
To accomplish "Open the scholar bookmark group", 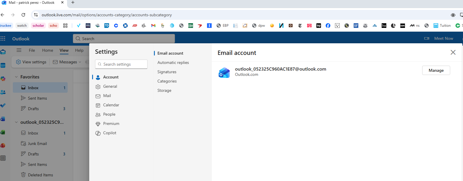I will click(38, 26).
